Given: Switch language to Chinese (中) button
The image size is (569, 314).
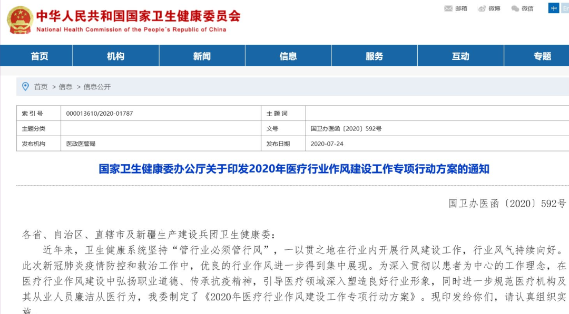Looking at the screenshot, I should 554,8.
